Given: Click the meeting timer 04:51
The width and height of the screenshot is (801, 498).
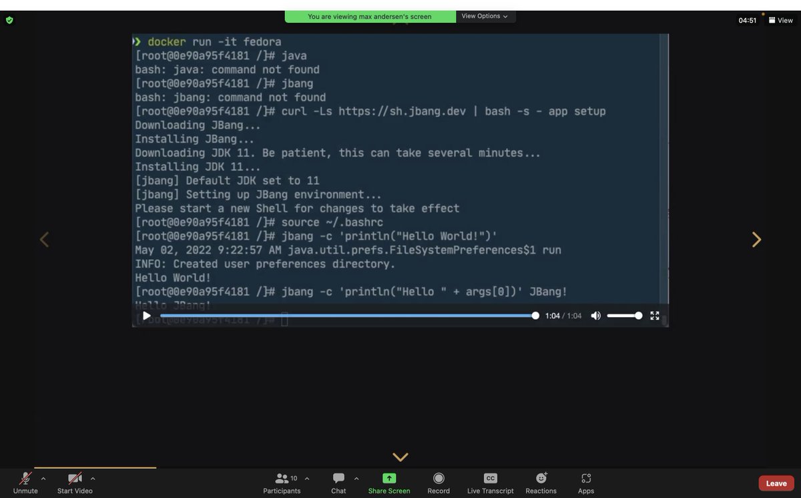Looking at the screenshot, I should (x=748, y=20).
